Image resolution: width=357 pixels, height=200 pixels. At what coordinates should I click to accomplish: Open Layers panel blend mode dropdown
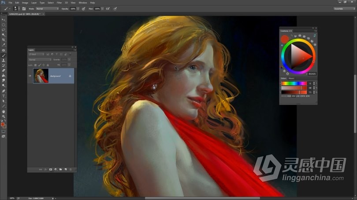tap(40, 59)
